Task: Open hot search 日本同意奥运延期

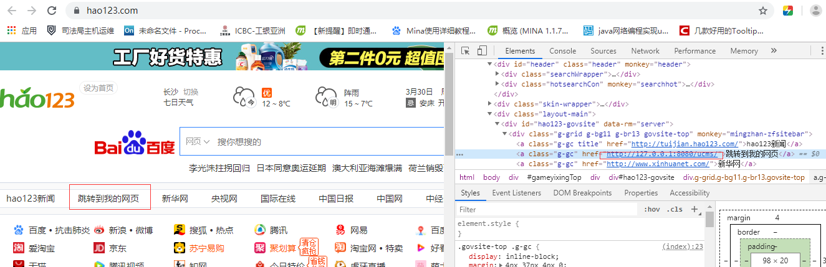Action: (x=291, y=168)
